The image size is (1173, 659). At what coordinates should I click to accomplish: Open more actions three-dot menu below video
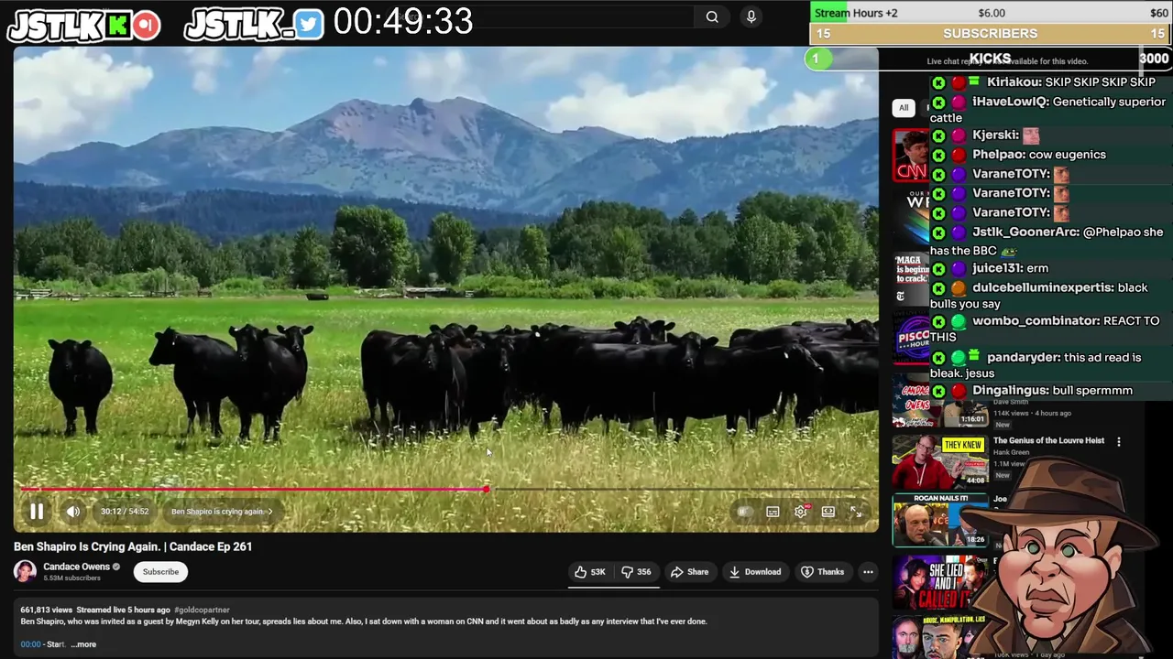click(868, 572)
